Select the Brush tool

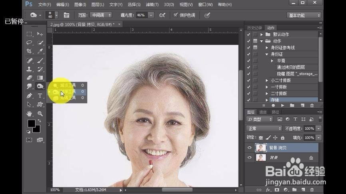40,60
